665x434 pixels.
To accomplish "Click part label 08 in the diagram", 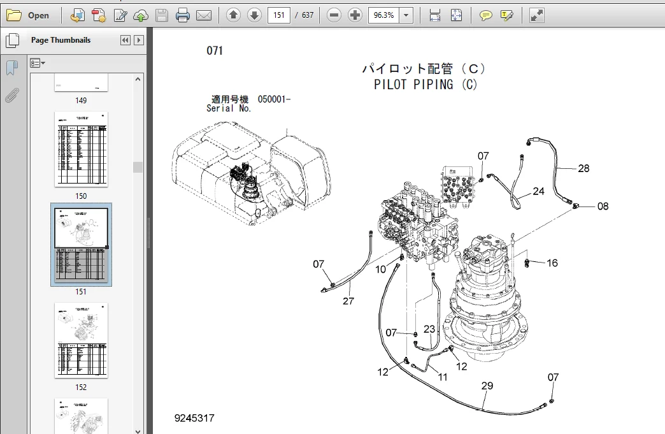I will pos(603,206).
